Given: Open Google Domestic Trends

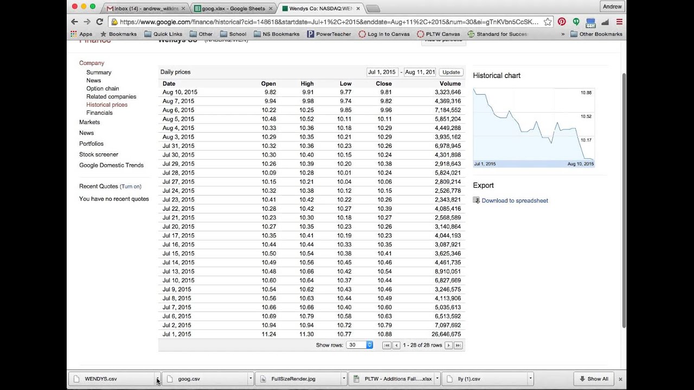Looking at the screenshot, I should coord(111,165).
